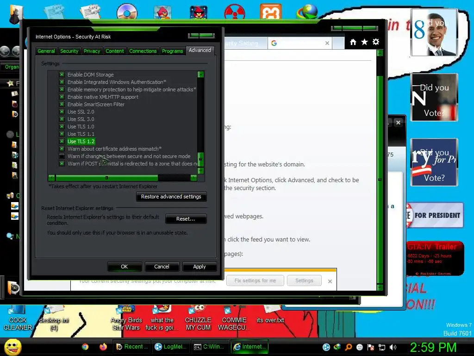This screenshot has width=474, height=356.
Task: Enable Warn if changing between secure mode
Action: pyautogui.click(x=62, y=156)
